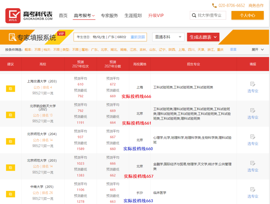Expand filters with 展开 chevron
Image resolution: width=270 pixels, height=204 pixels.
point(257,49)
